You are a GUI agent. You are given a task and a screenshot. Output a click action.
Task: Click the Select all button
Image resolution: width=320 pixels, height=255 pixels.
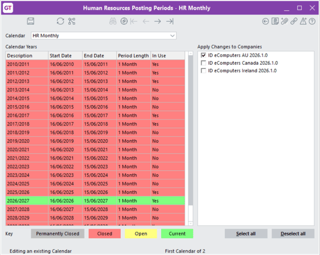pyautogui.click(x=246, y=233)
